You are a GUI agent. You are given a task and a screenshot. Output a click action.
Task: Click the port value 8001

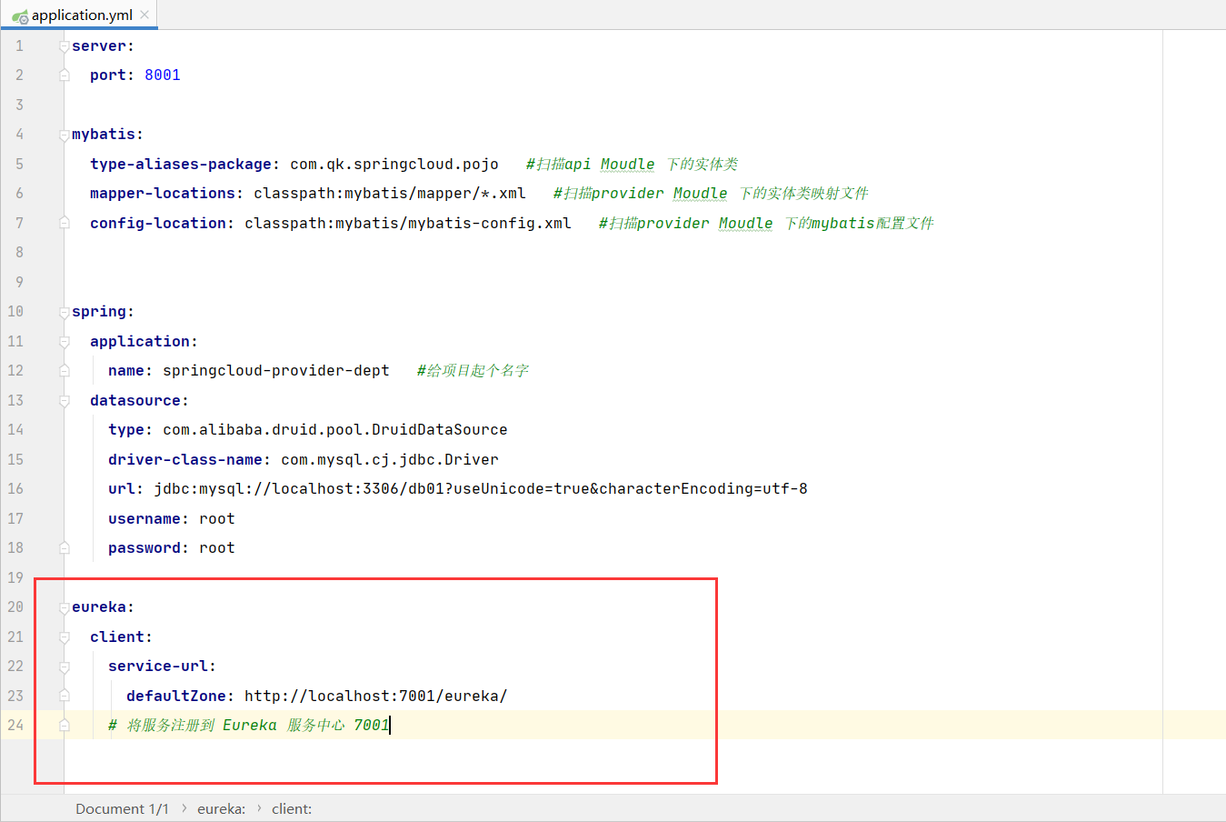163,75
